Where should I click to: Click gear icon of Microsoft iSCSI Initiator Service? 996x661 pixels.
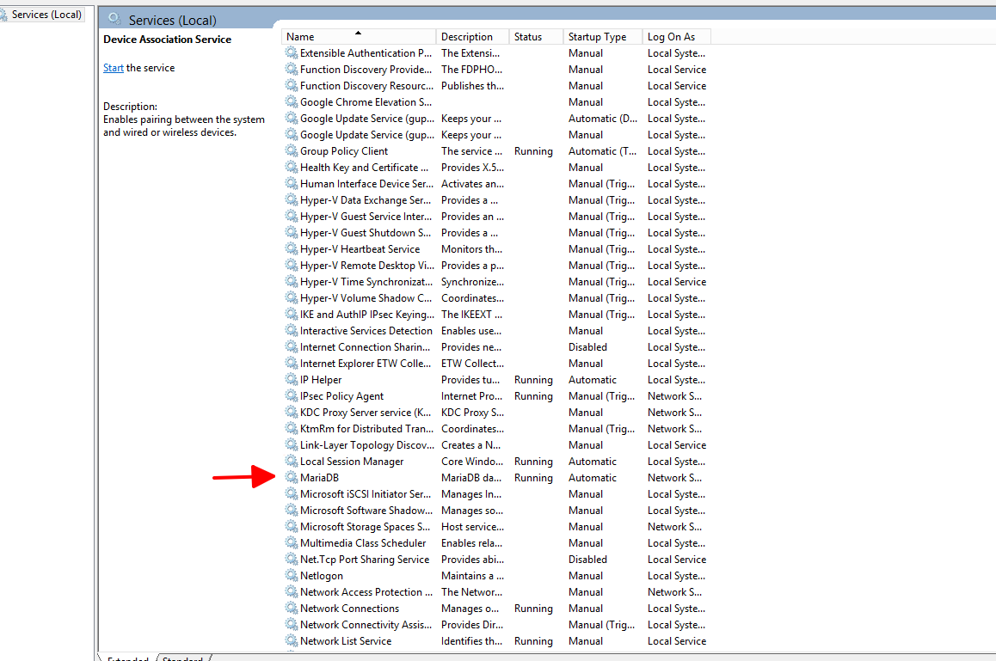coord(291,493)
